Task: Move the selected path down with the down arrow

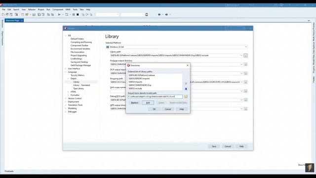Action: [186, 89]
